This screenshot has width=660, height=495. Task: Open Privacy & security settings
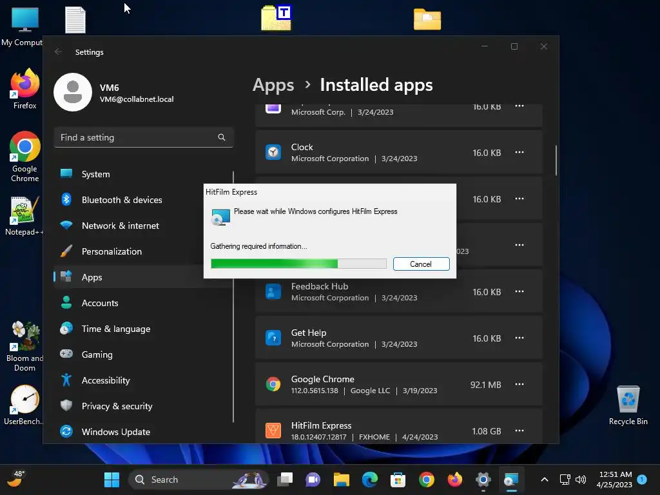click(x=143, y=406)
